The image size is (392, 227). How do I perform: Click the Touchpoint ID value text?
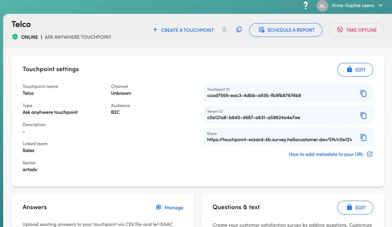point(254,95)
